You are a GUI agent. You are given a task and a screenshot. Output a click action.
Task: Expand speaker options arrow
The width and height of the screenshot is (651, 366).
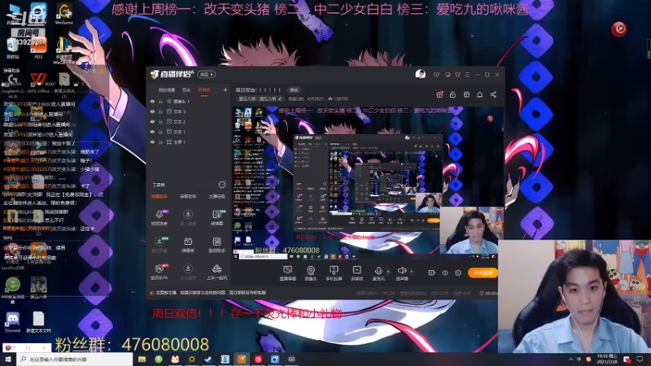point(411,272)
